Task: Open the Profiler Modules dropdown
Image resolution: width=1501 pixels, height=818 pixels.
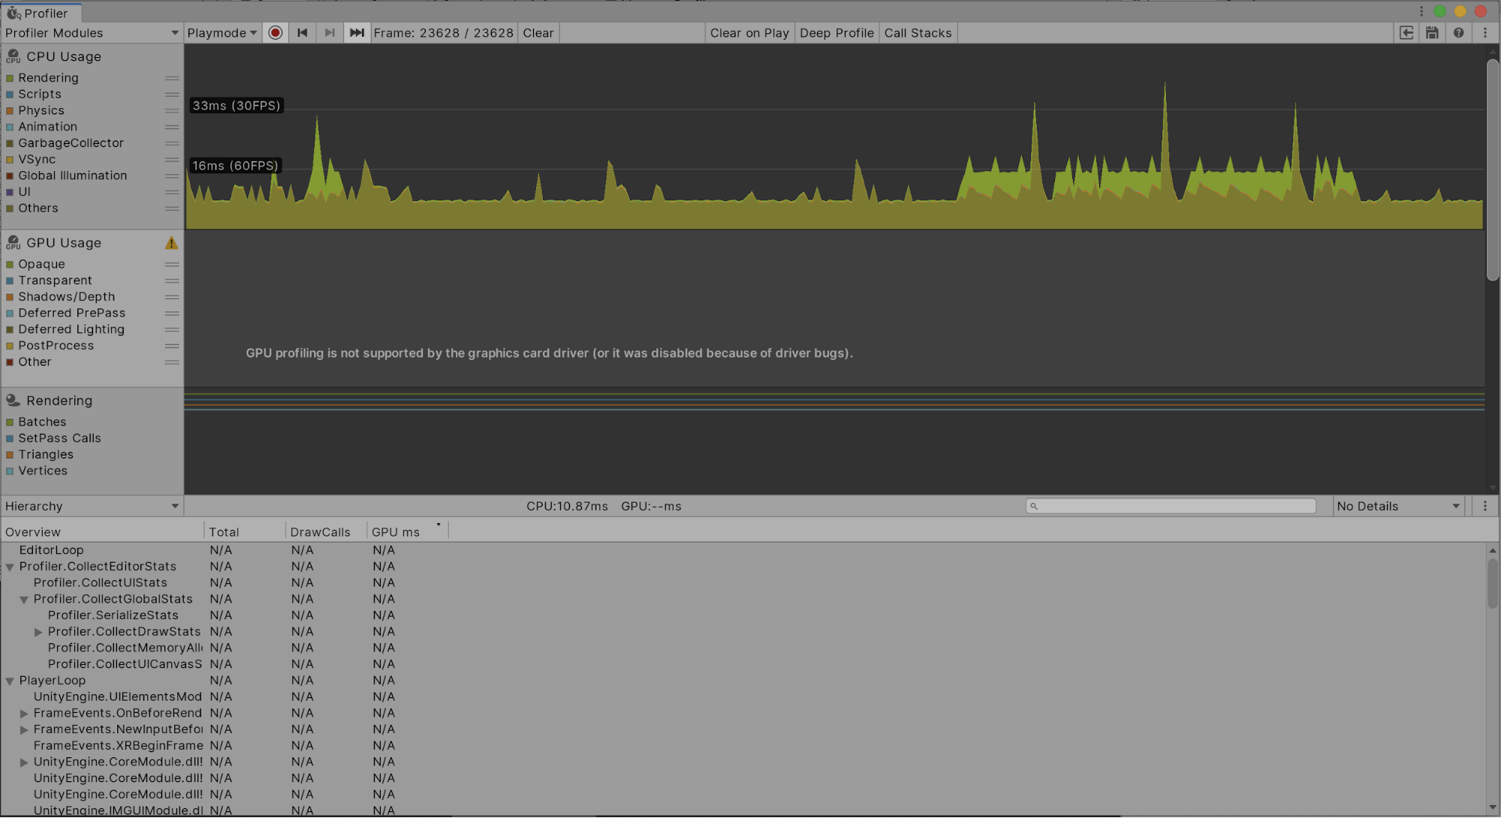Action: [x=91, y=33]
